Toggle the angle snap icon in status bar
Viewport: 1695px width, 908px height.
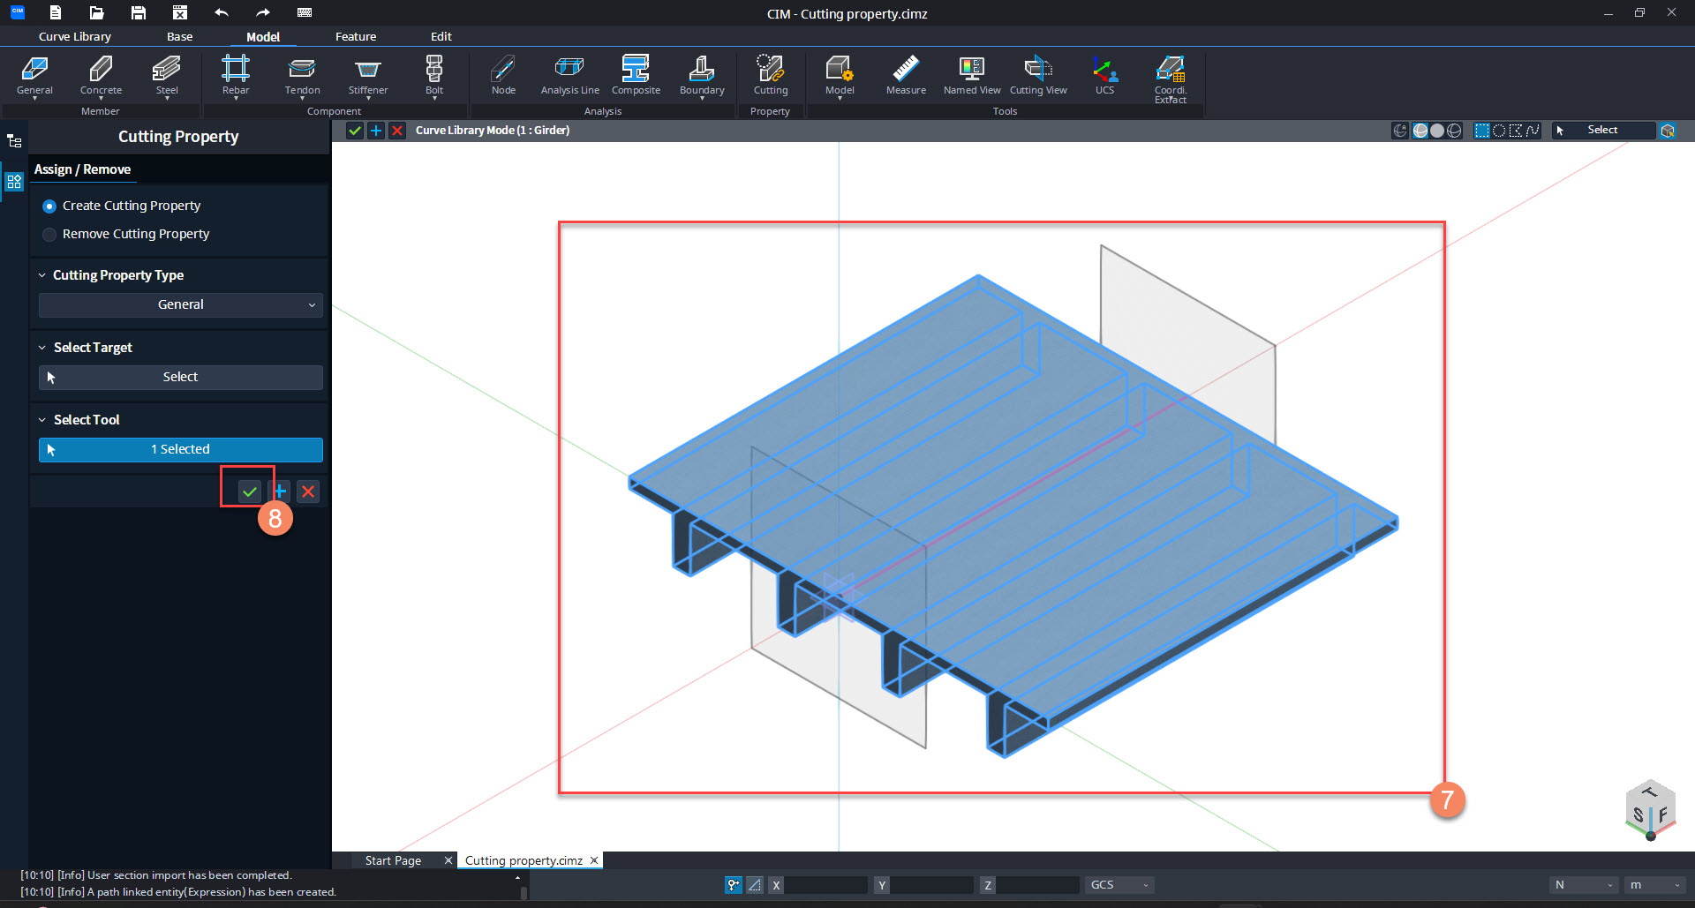(x=755, y=885)
